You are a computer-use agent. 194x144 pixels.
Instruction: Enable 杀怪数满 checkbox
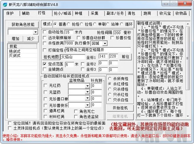45,43
